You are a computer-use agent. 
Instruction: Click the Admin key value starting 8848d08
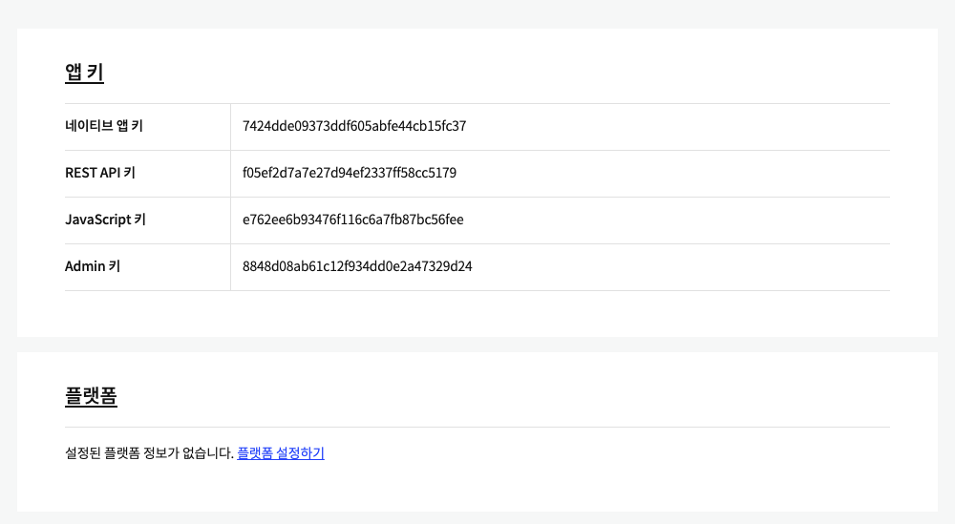[357, 266]
